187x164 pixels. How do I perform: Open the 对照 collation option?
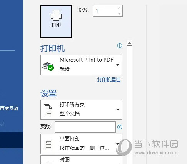pyautogui.click(x=81, y=160)
